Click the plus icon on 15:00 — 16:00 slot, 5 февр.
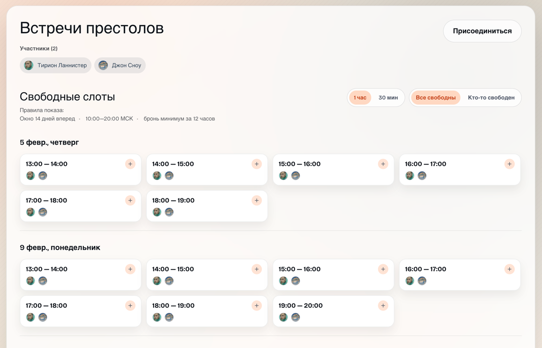Image resolution: width=542 pixels, height=348 pixels. 383,164
